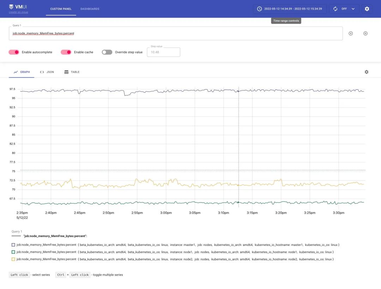Enable the Override step value switch
The height and width of the screenshot is (289, 381).
tap(107, 52)
